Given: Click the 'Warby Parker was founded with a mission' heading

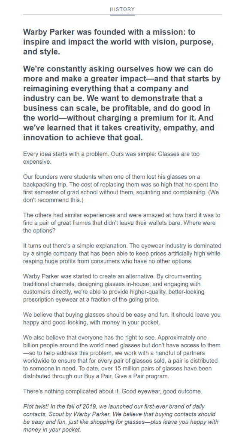Looking at the screenshot, I should [118, 42].
